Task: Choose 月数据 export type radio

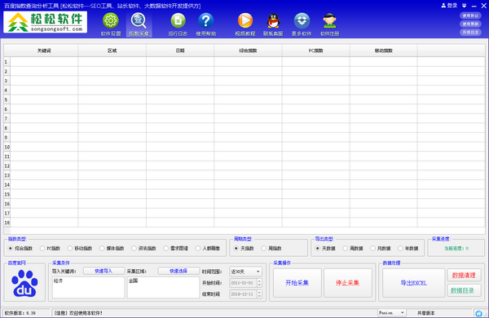Action: pyautogui.click(x=372, y=249)
